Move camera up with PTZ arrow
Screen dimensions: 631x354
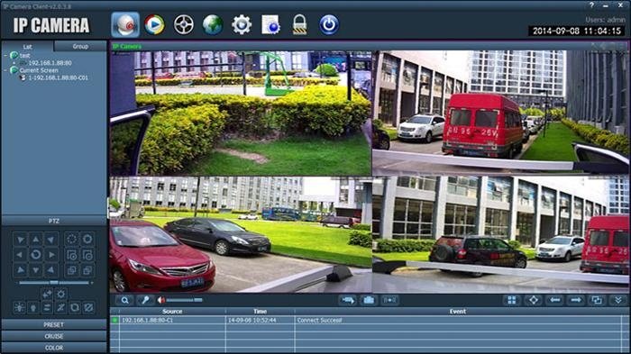(36, 240)
